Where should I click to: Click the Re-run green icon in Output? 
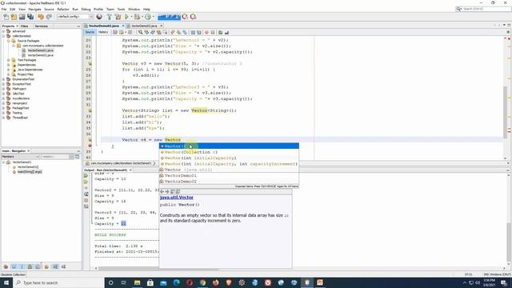86,176
